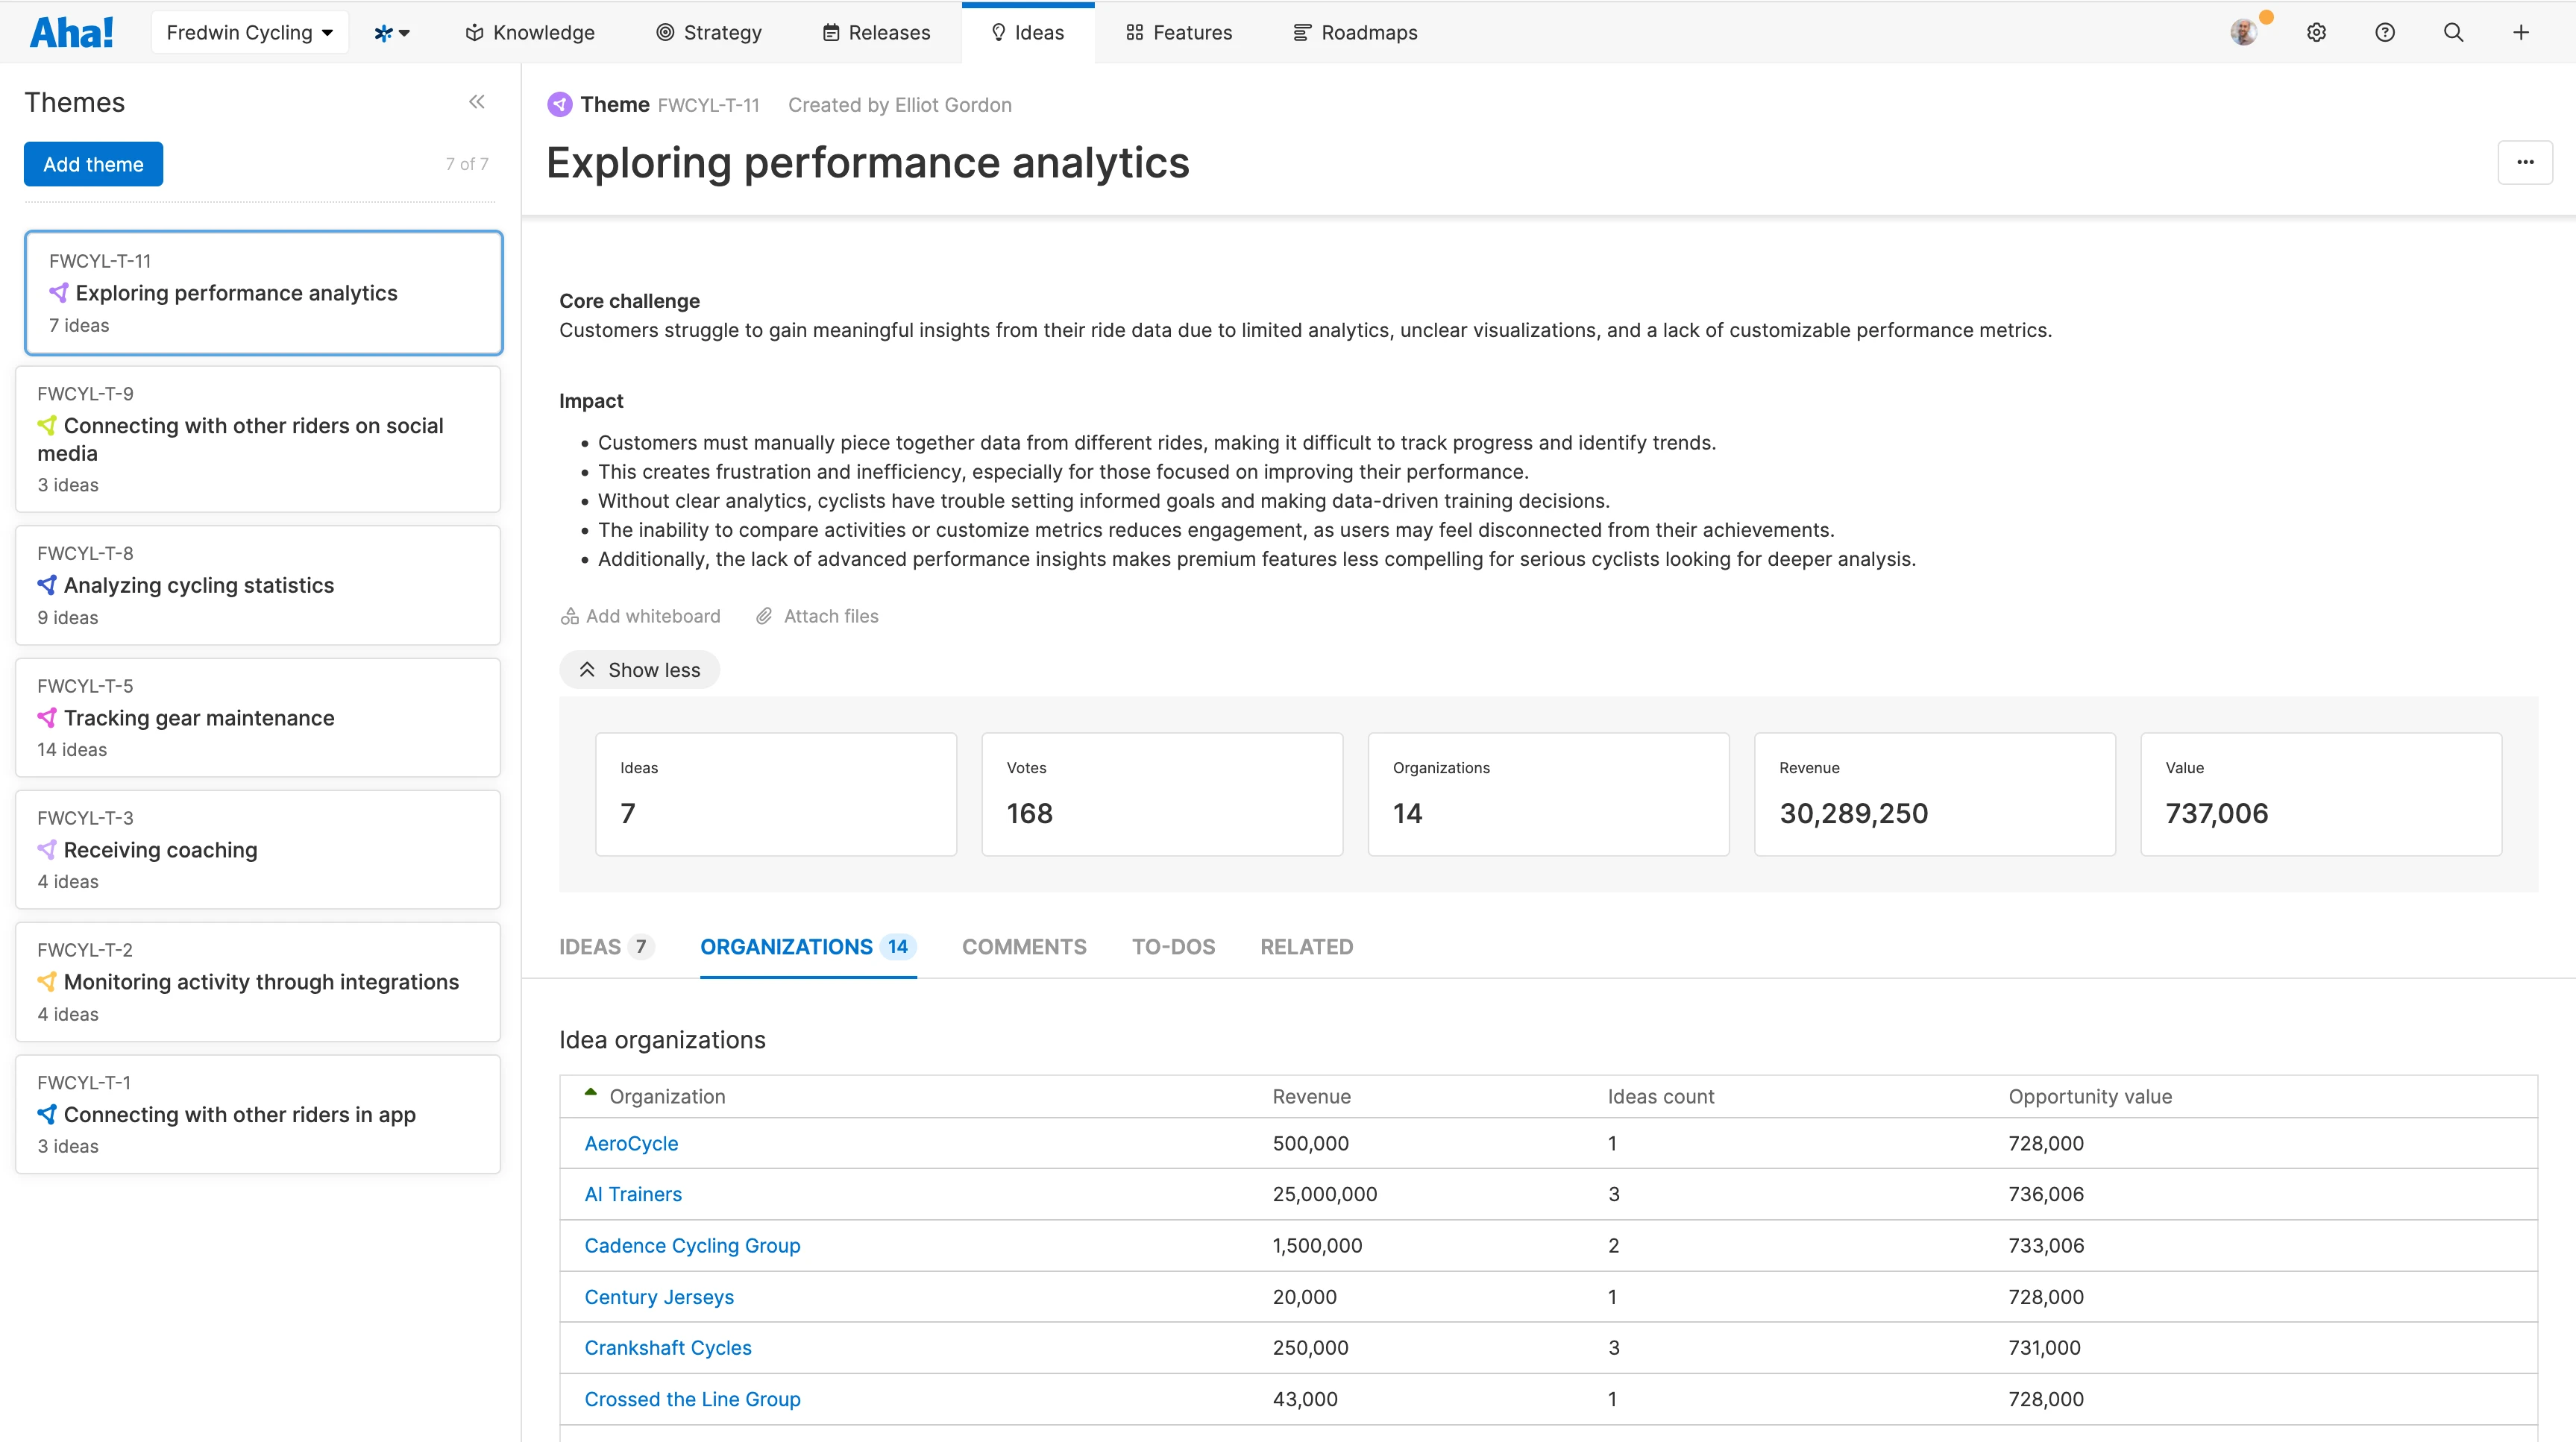
Task: Open the user avatar profile
Action: pos(2243,33)
